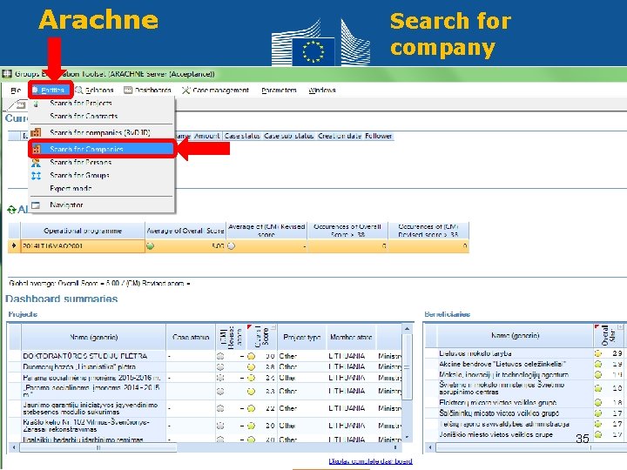Click the Search for Persons people icon

pos(36,163)
